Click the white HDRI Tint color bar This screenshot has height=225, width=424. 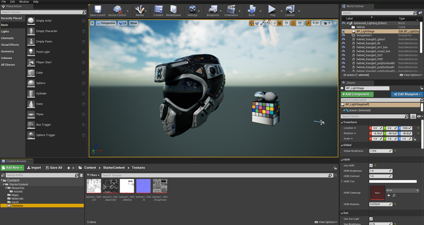[x=393, y=182]
